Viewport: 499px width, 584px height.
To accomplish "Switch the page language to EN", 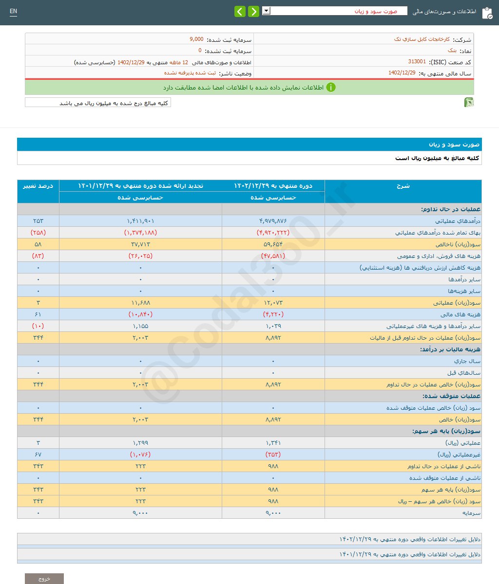I will tap(13, 12).
